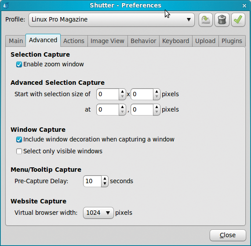The image size is (251, 246).
Task: Uncheck Include window decoration option
Action: tap(19, 140)
